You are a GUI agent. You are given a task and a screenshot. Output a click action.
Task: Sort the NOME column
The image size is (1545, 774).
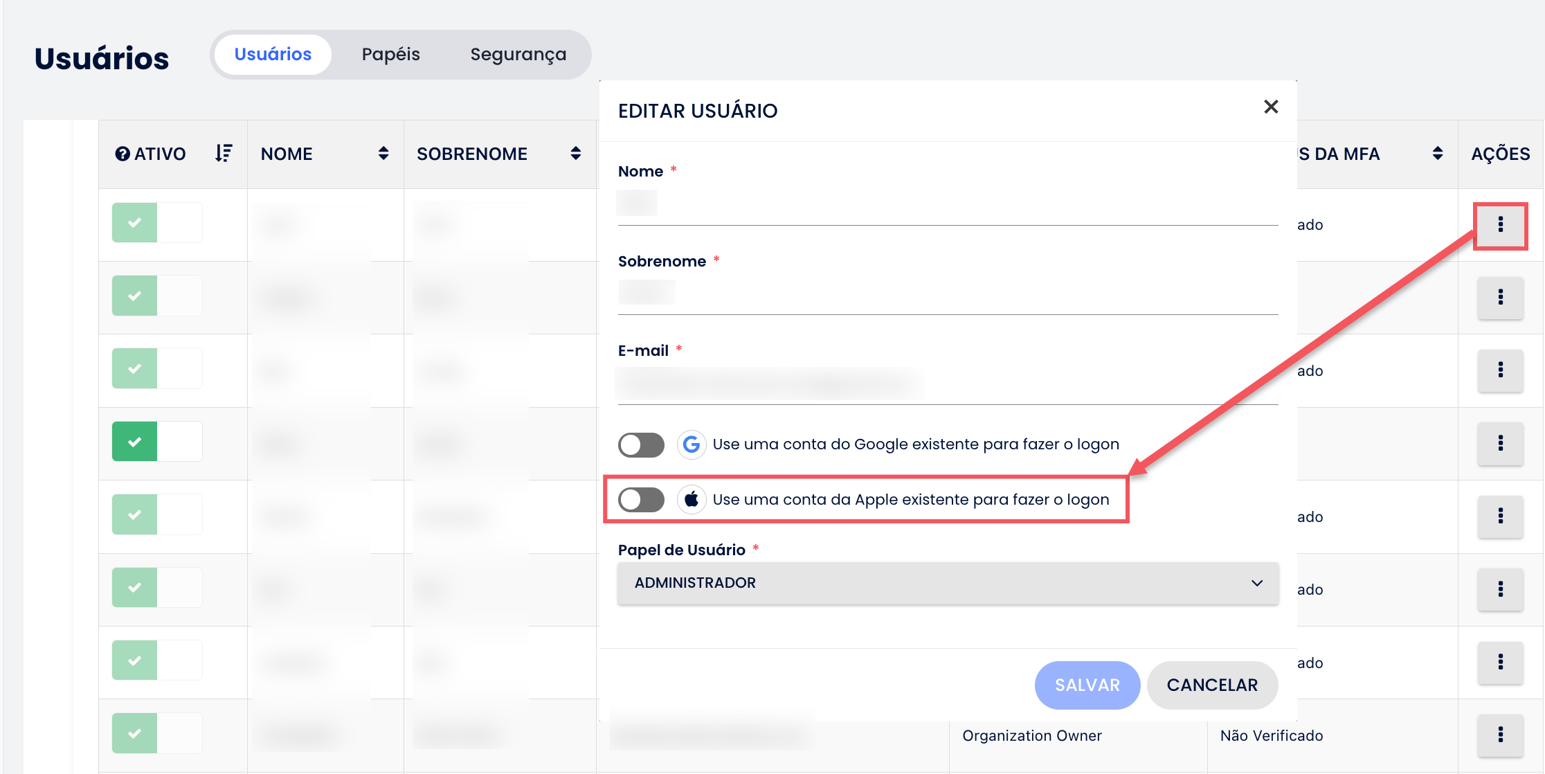[x=383, y=154]
